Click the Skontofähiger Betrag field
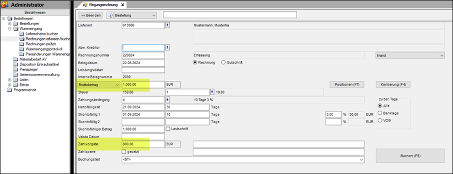Screen dimensions: 453x174 point(143,129)
